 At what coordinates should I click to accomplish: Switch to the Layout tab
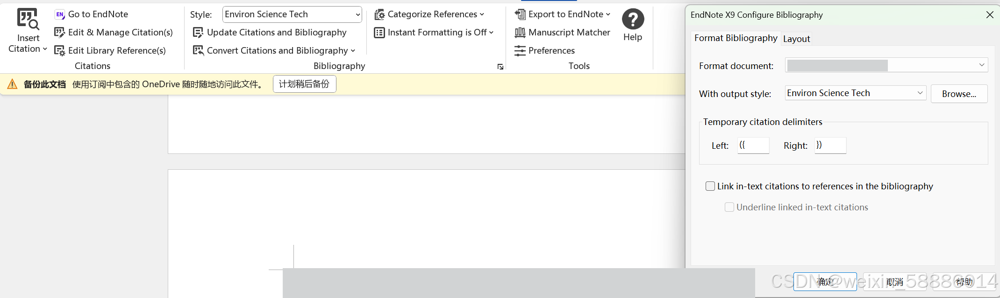[x=796, y=39]
